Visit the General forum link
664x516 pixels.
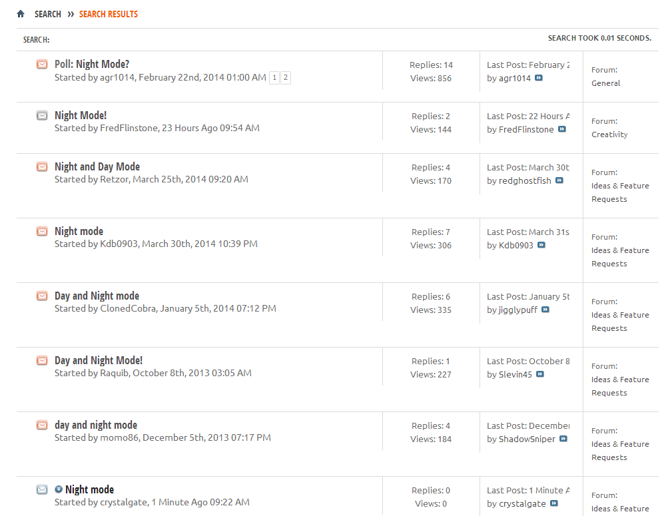pos(605,83)
